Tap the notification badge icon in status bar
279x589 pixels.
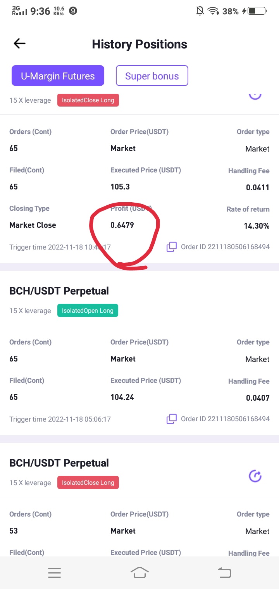(72, 11)
